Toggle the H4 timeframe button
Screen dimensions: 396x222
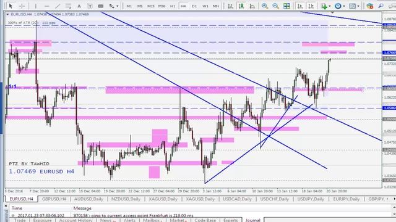tap(183, 6)
